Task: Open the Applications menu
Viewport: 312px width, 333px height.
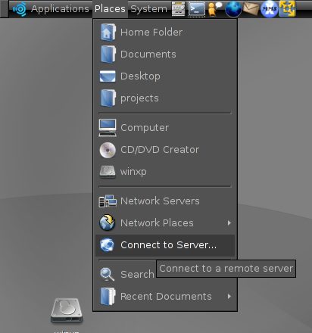Action: 60,9
